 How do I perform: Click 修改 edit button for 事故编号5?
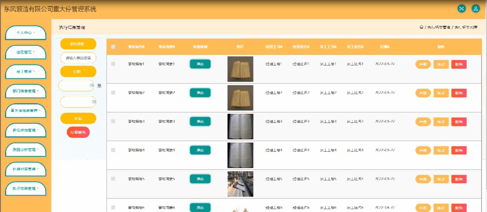tap(441, 179)
